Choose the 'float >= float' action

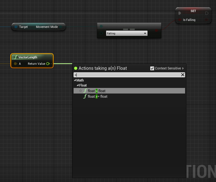coord(129,97)
